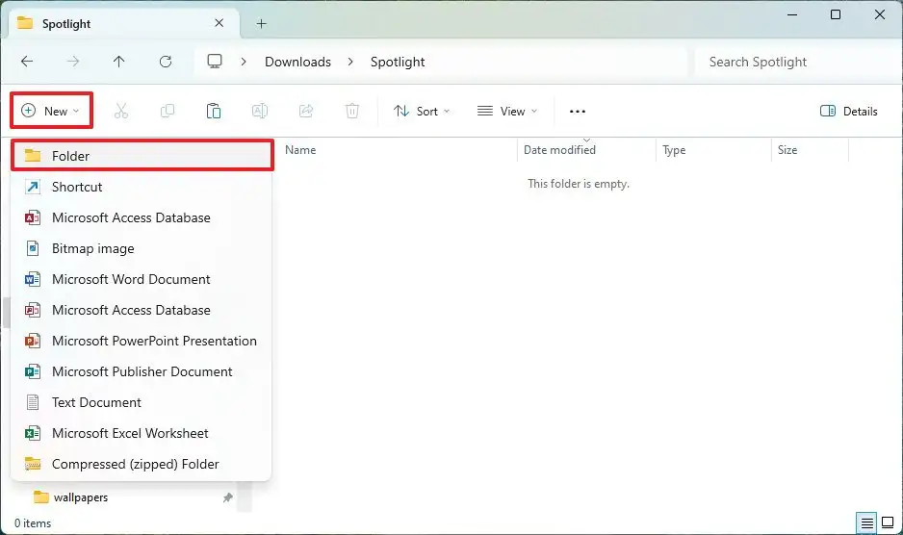Click the Copy icon in toolbar

167,111
